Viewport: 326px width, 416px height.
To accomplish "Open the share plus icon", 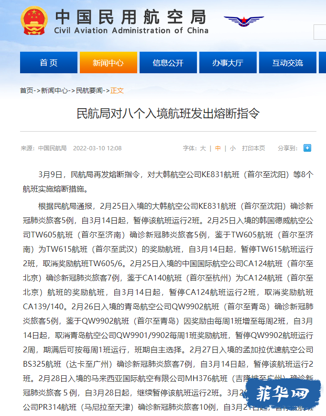I will pos(307,148).
